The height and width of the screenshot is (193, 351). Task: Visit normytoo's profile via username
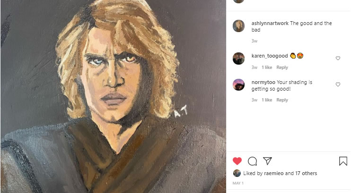click(x=263, y=82)
